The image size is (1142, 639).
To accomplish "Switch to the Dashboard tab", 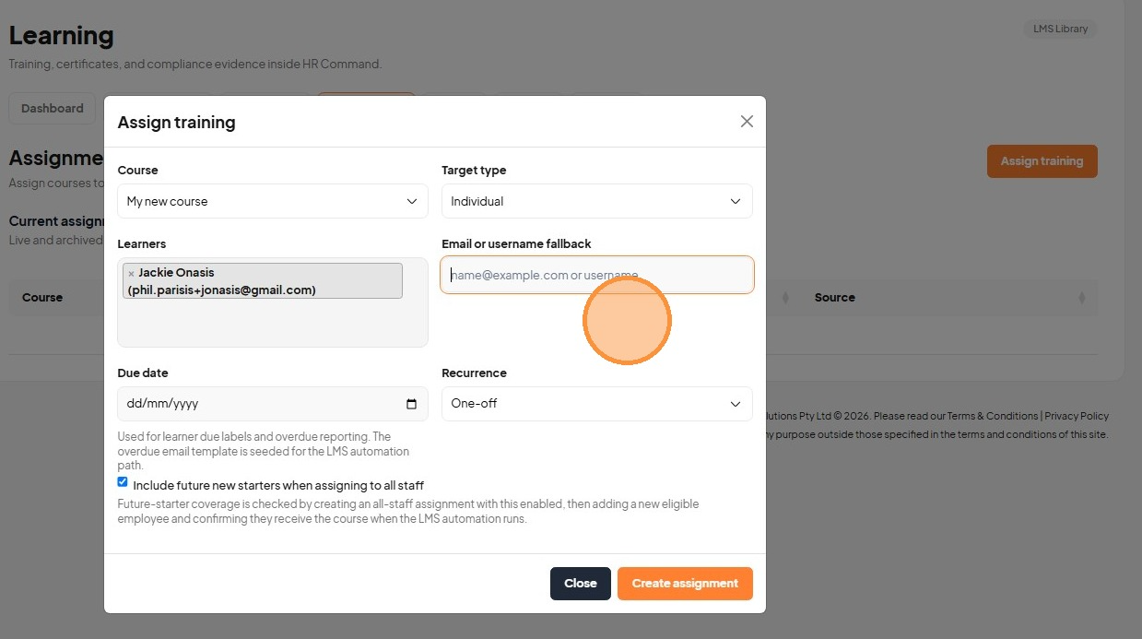I will [x=53, y=108].
